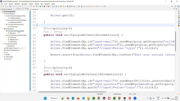Minimize the Project Explorer view
The image size is (180, 101).
pyautogui.click(x=26, y=9)
